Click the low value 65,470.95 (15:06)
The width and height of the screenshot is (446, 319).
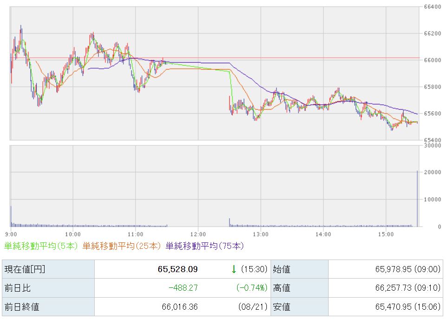408,307
